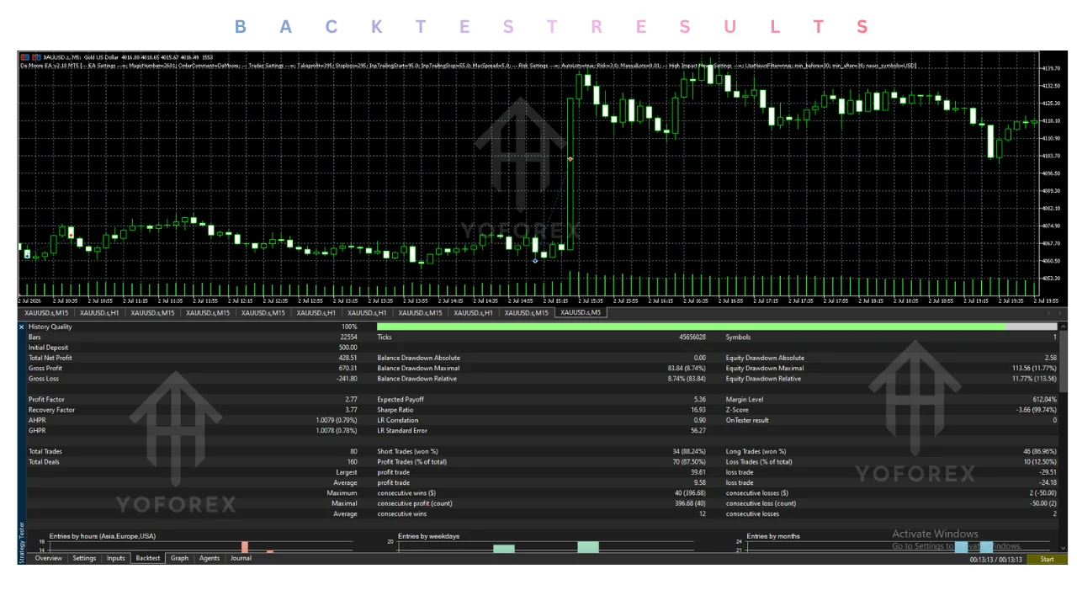
Task: Click the Strategy Tester vertical panel label
Action: [x=22, y=542]
